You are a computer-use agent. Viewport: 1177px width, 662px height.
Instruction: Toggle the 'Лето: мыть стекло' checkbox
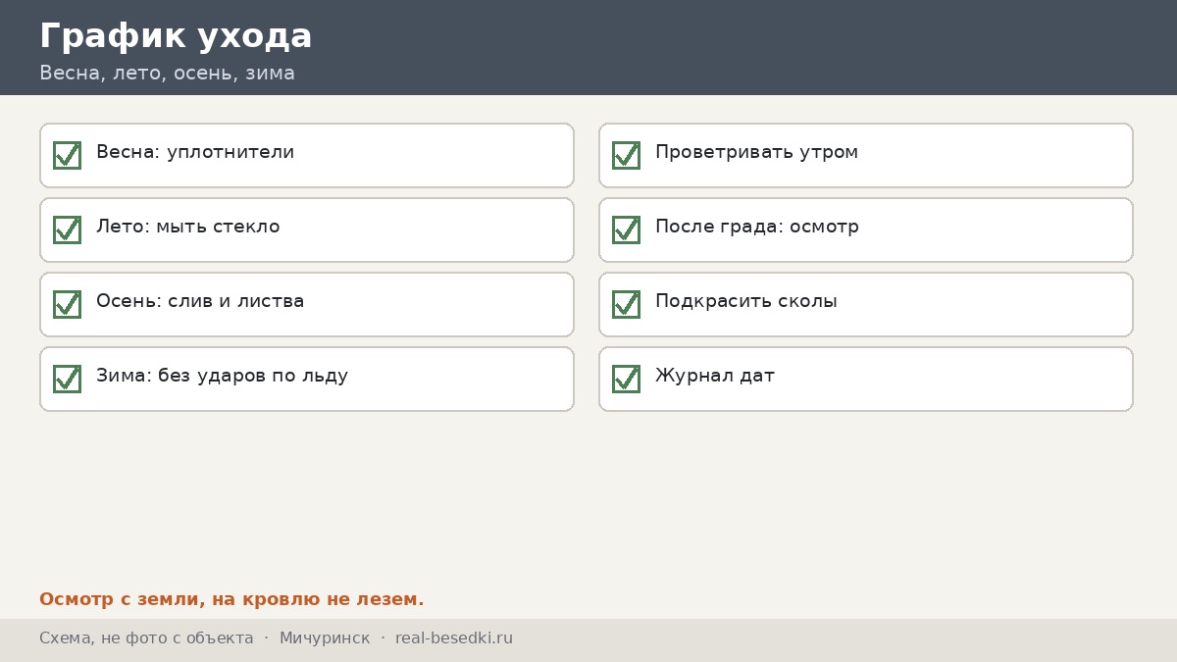(x=67, y=229)
